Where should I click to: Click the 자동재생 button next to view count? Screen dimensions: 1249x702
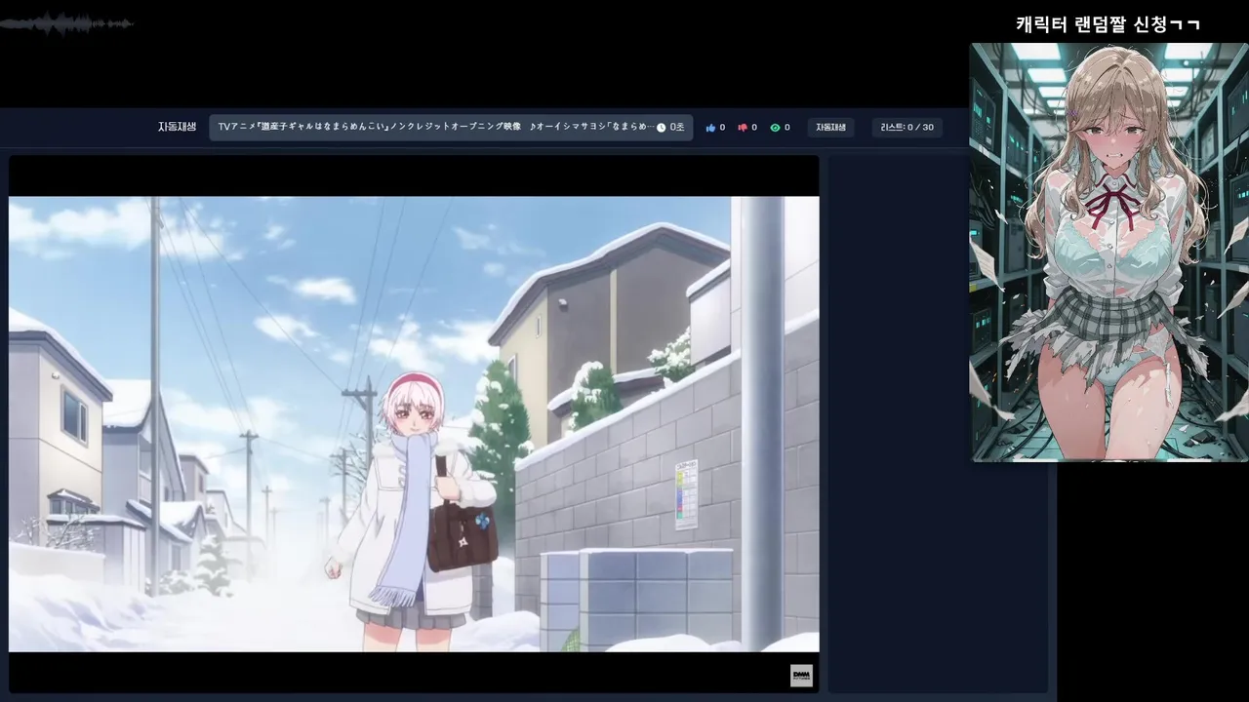(830, 128)
